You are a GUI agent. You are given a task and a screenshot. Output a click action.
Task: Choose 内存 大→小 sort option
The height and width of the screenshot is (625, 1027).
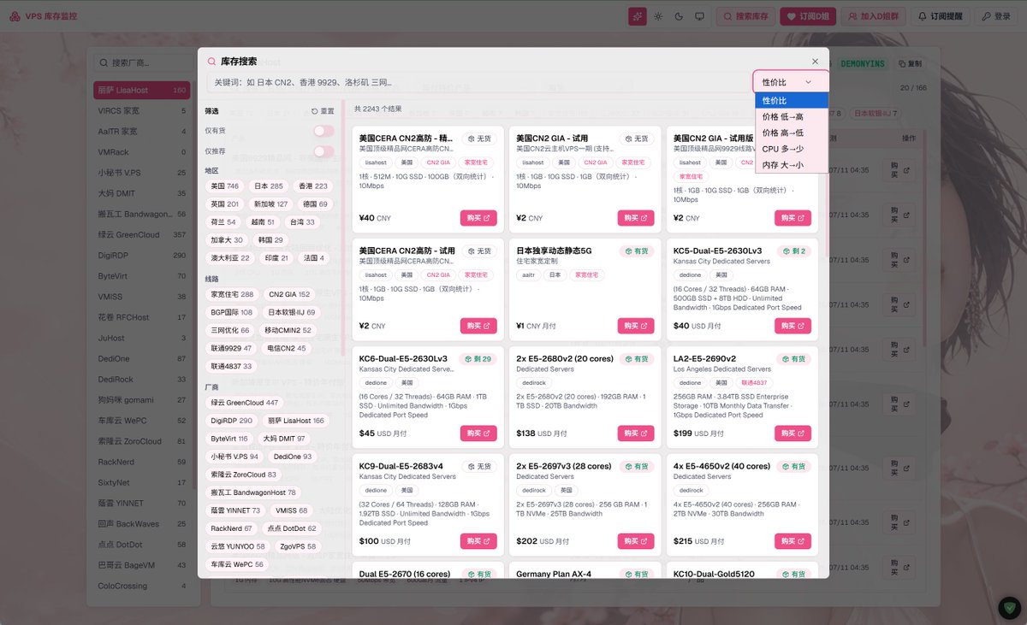(x=792, y=165)
